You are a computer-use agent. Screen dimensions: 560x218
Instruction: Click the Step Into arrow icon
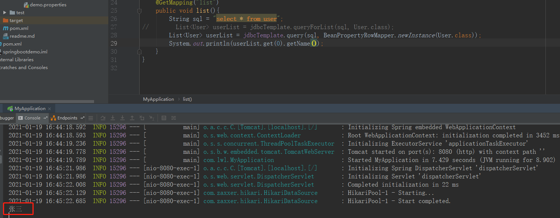tap(113, 118)
